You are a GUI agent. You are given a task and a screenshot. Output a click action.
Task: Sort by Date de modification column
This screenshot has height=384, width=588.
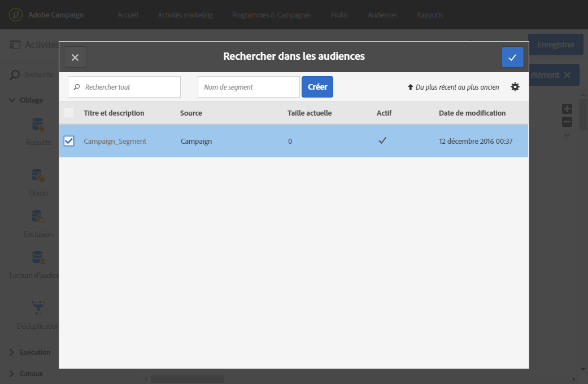point(472,113)
